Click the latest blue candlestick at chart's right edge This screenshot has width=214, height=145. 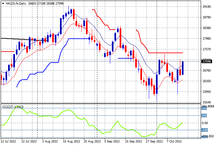183,68
